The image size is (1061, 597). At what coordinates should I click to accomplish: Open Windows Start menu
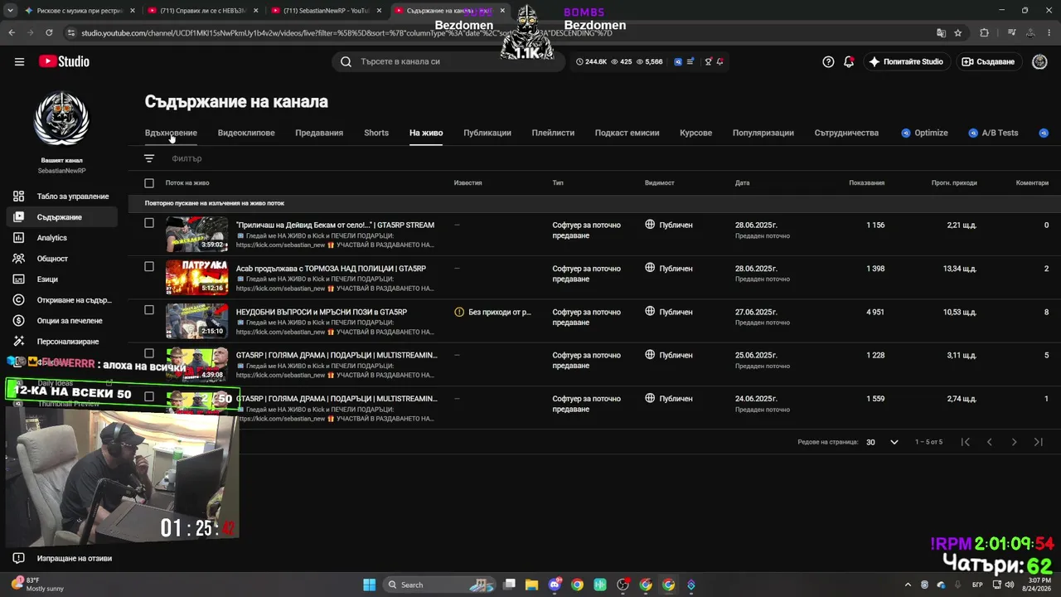click(x=369, y=585)
